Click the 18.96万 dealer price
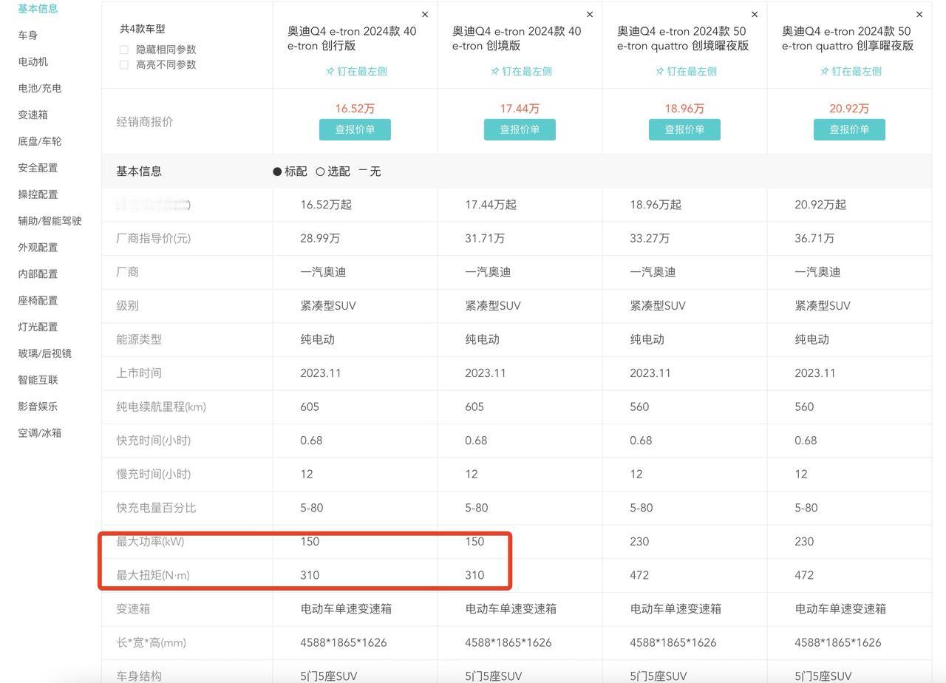 click(x=684, y=109)
